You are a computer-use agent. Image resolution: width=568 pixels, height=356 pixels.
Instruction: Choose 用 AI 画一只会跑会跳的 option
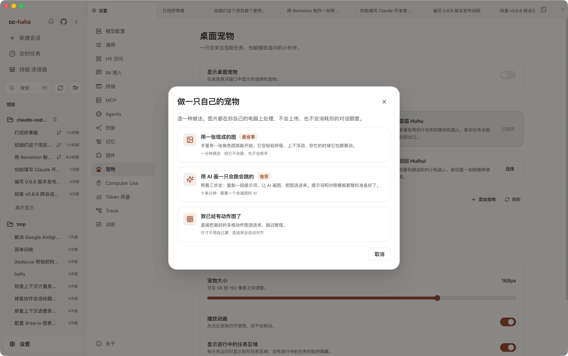(284, 185)
